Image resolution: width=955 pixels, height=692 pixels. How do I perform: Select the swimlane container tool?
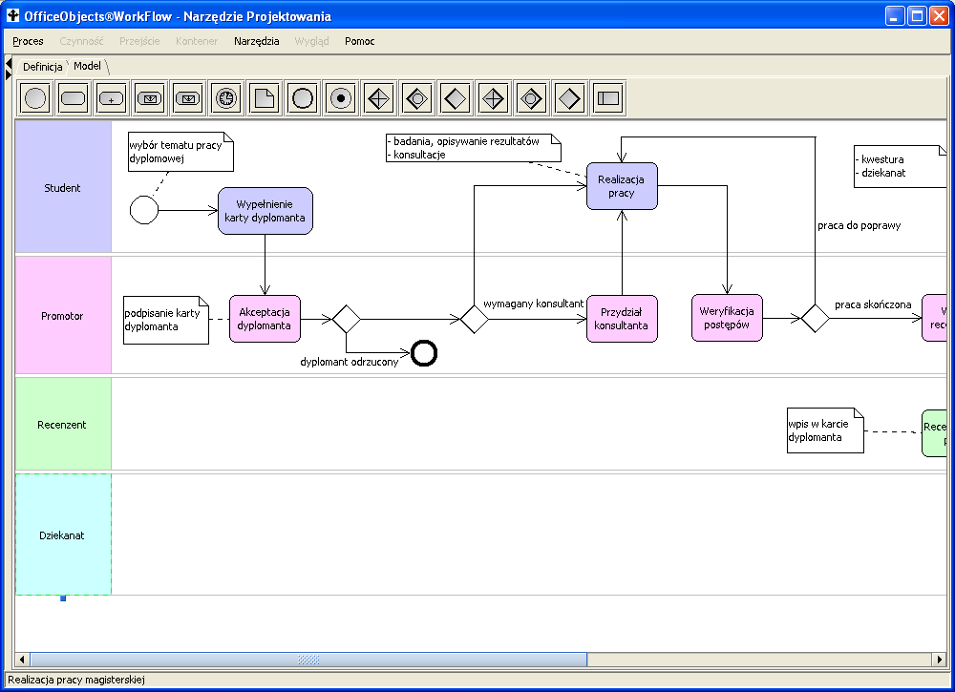pos(607,98)
